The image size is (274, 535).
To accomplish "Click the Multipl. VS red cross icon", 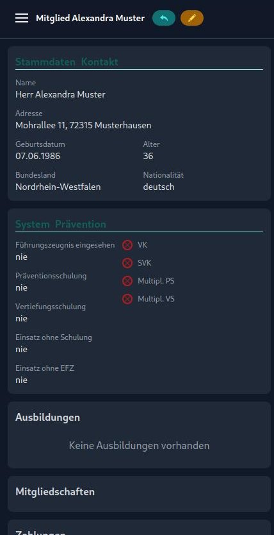I will (127, 299).
